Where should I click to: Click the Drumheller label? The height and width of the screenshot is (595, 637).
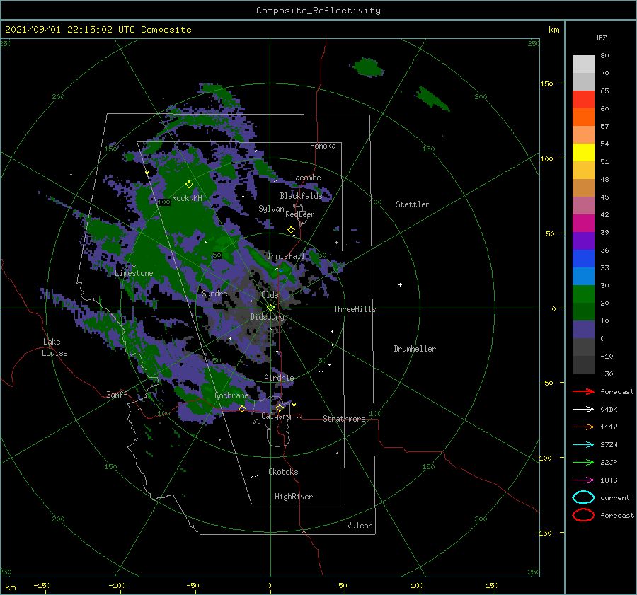click(415, 349)
